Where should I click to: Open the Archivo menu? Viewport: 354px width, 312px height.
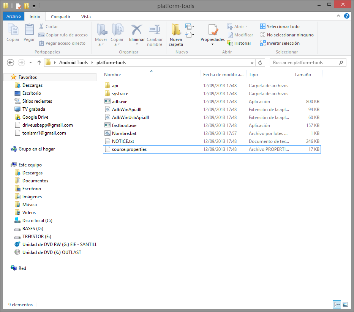pos(14,17)
